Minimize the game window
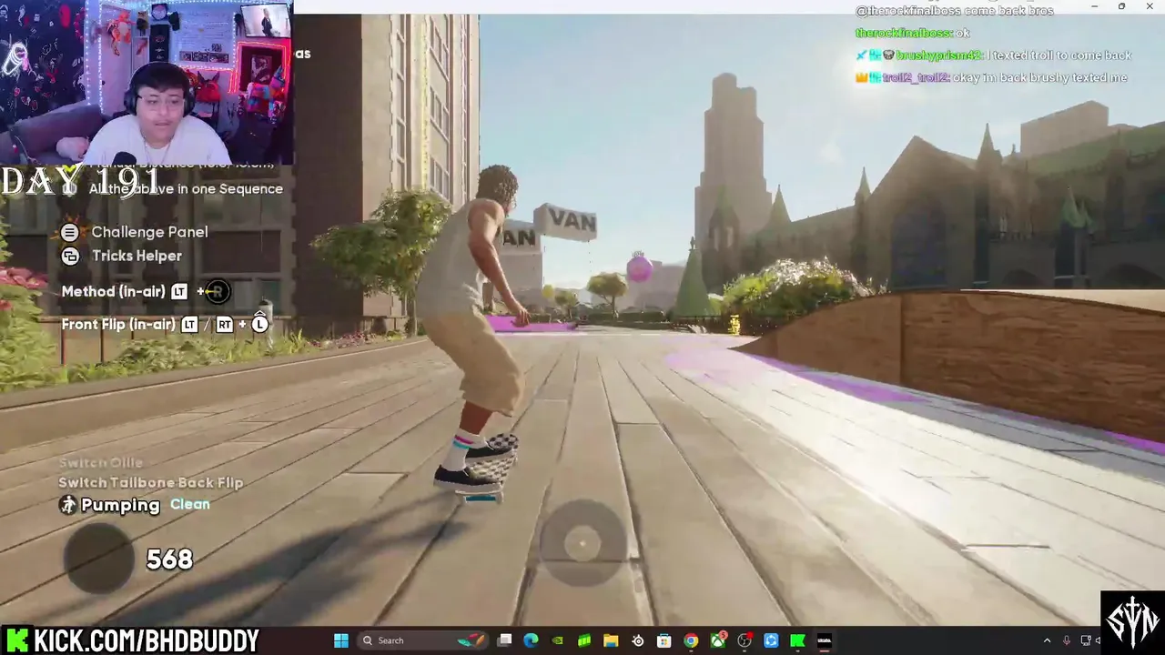Viewport: 1165px width, 655px height. 1094,6
